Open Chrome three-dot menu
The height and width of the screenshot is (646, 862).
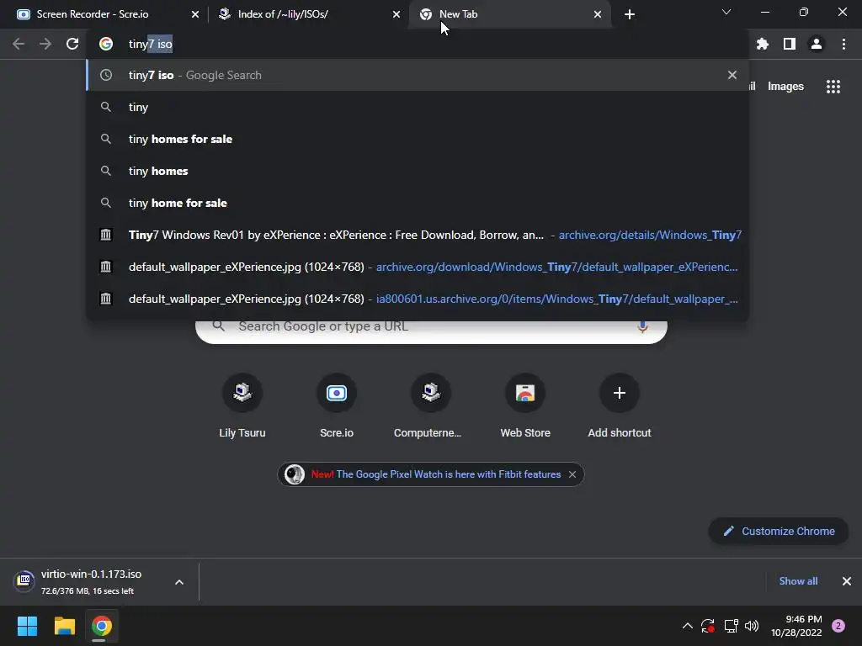pyautogui.click(x=843, y=44)
